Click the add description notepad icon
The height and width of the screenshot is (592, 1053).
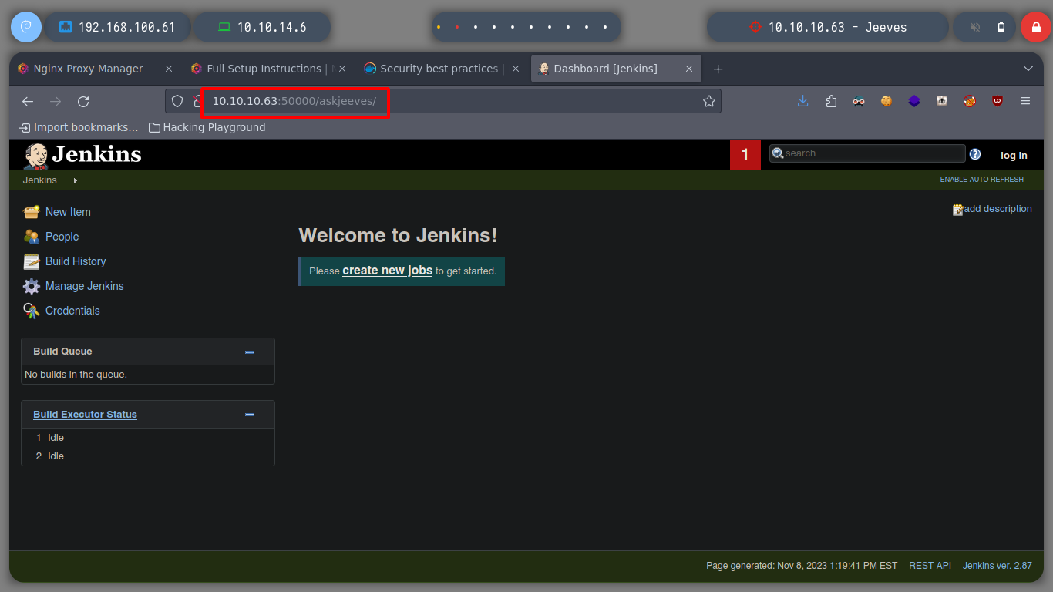pos(958,210)
